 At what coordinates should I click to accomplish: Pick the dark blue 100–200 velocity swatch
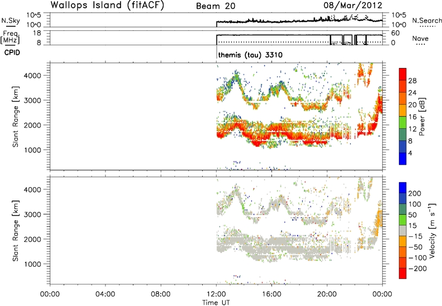403,198
